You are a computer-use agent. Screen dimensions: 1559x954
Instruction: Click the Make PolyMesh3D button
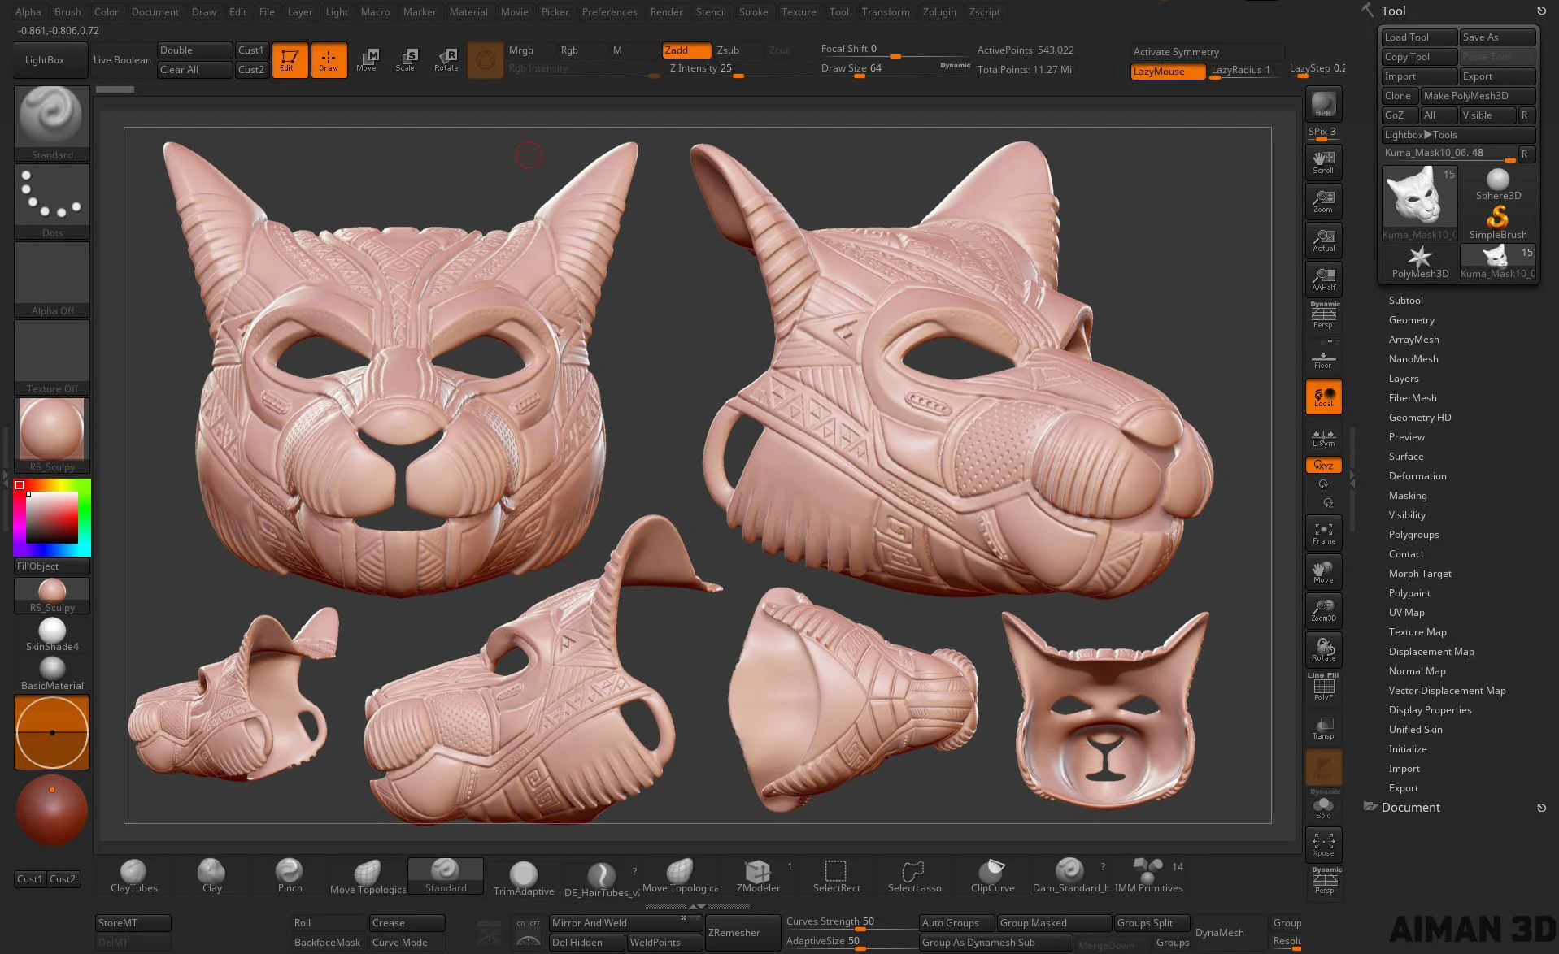pyautogui.click(x=1478, y=96)
